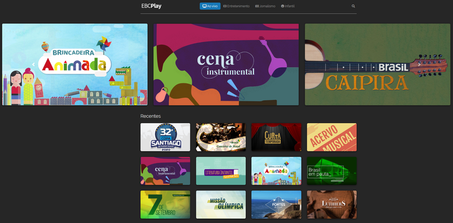Image resolution: width=453 pixels, height=223 pixels.
Task: Click the EBCPlay logo
Action: [151, 6]
